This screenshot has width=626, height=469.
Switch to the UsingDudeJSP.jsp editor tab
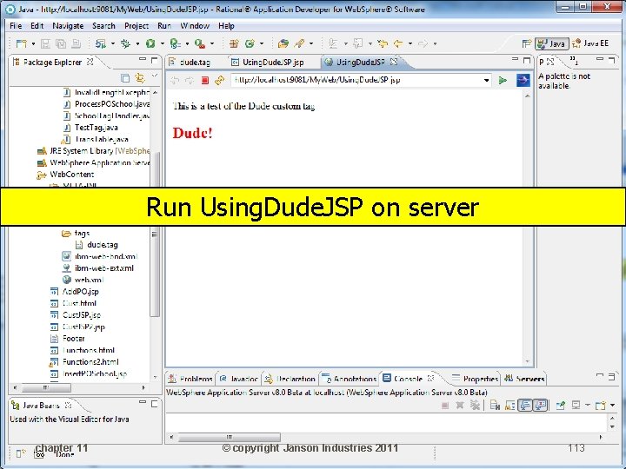(269, 63)
